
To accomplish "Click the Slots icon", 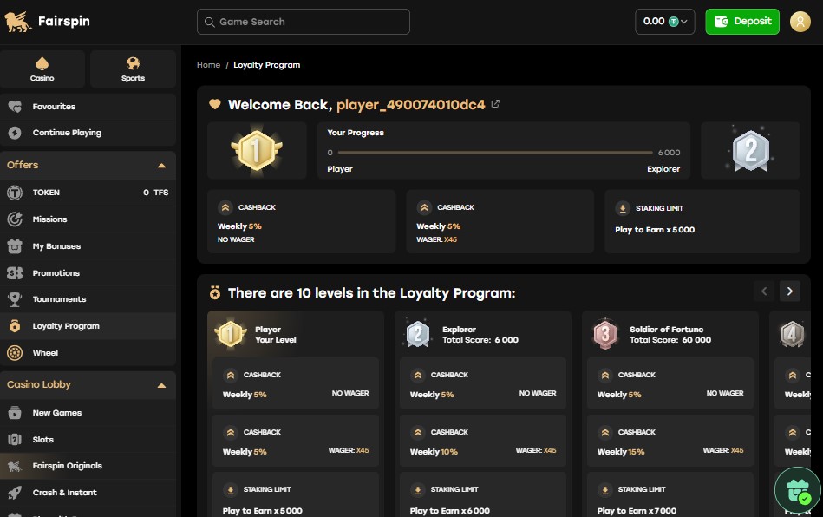I will coord(15,440).
